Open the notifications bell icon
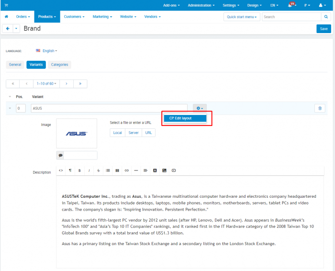Viewport: 335px width, 271px height. point(292,5)
